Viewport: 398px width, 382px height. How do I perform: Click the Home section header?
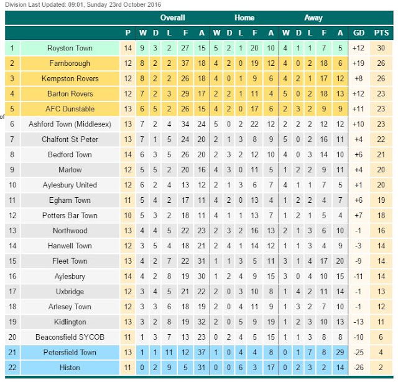(x=244, y=18)
